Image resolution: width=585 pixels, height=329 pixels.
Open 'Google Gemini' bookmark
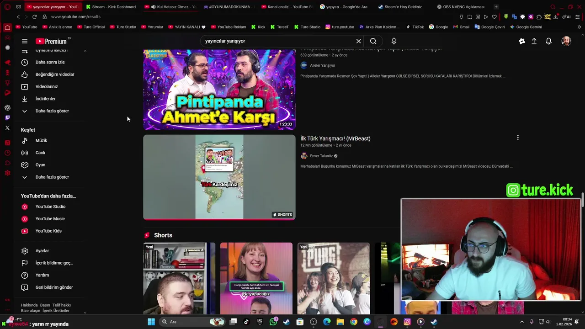pos(526,27)
